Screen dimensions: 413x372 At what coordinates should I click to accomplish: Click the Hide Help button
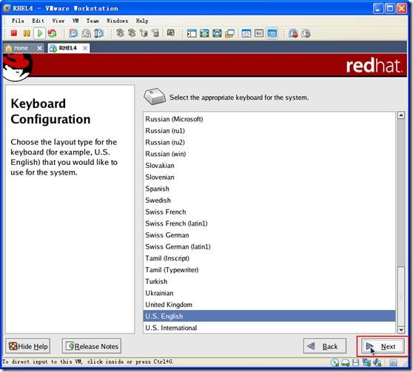(28, 346)
